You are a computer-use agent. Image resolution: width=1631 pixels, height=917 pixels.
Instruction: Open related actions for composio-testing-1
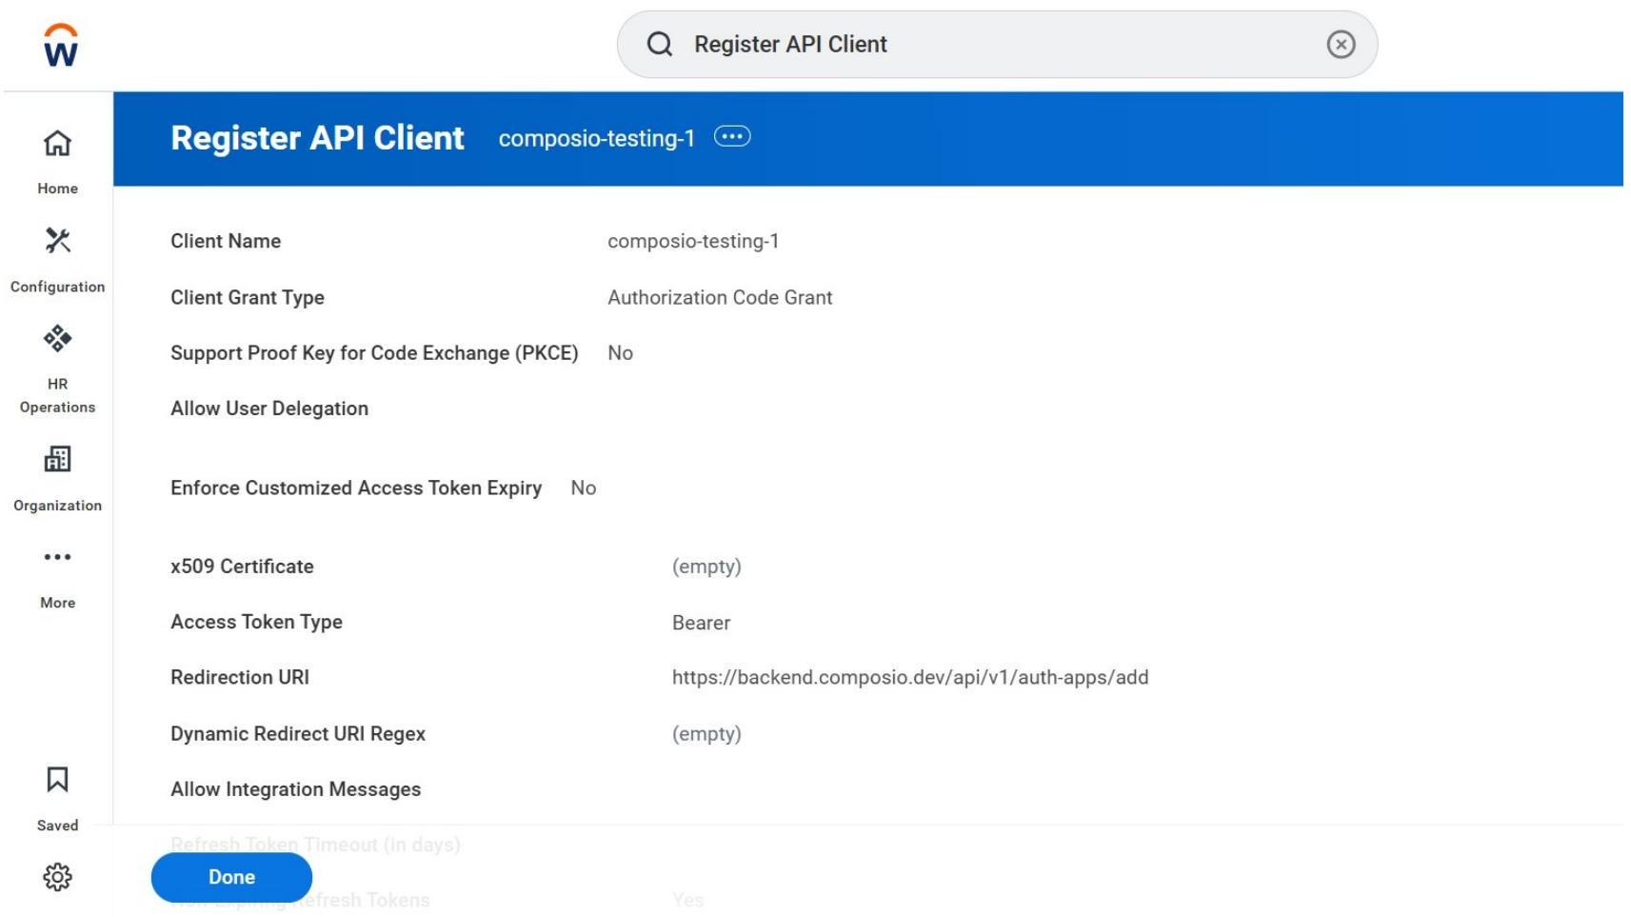coord(732,137)
